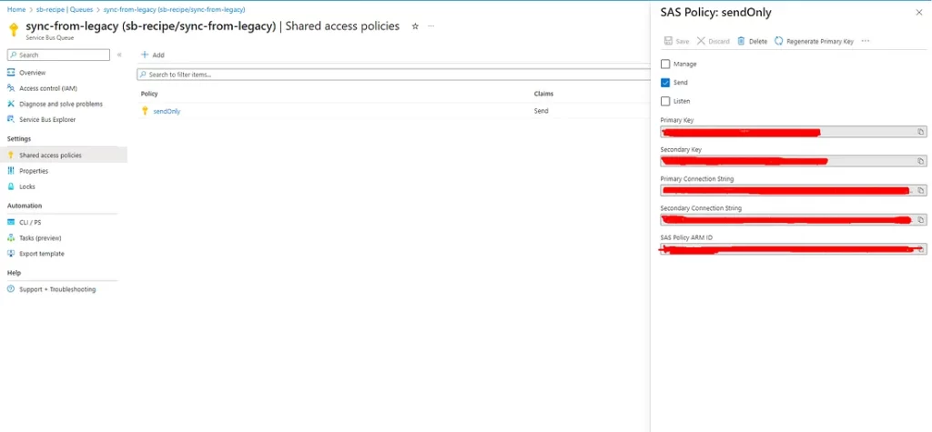
Task: Sort by Policy column header
Action: [x=149, y=94]
